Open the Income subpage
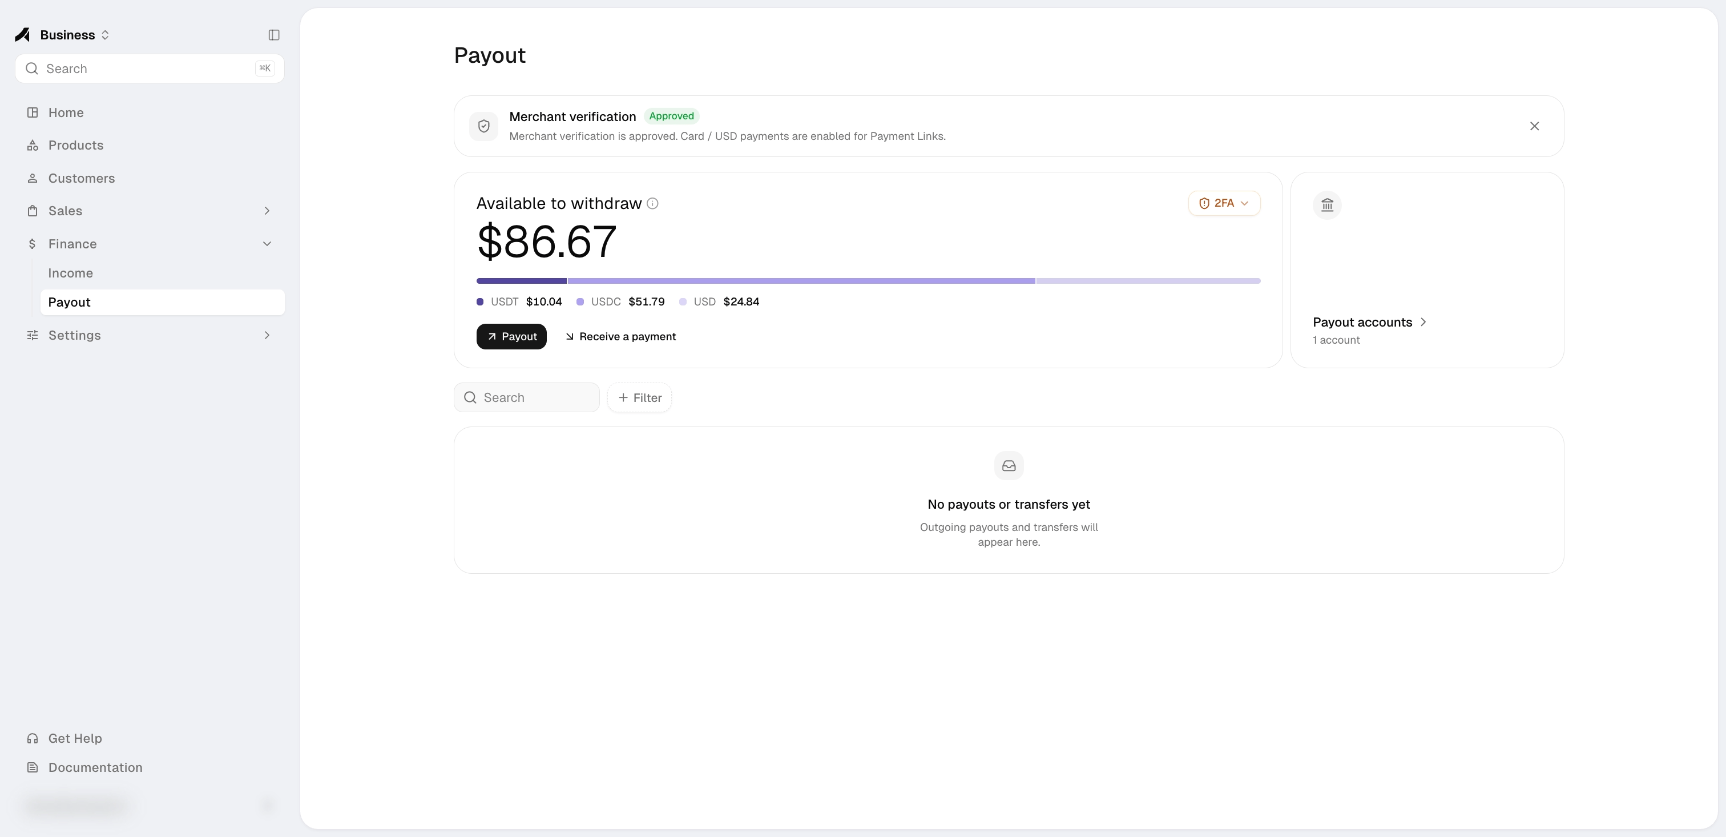Screen dimensions: 1726x837 [x=162, y=273]
